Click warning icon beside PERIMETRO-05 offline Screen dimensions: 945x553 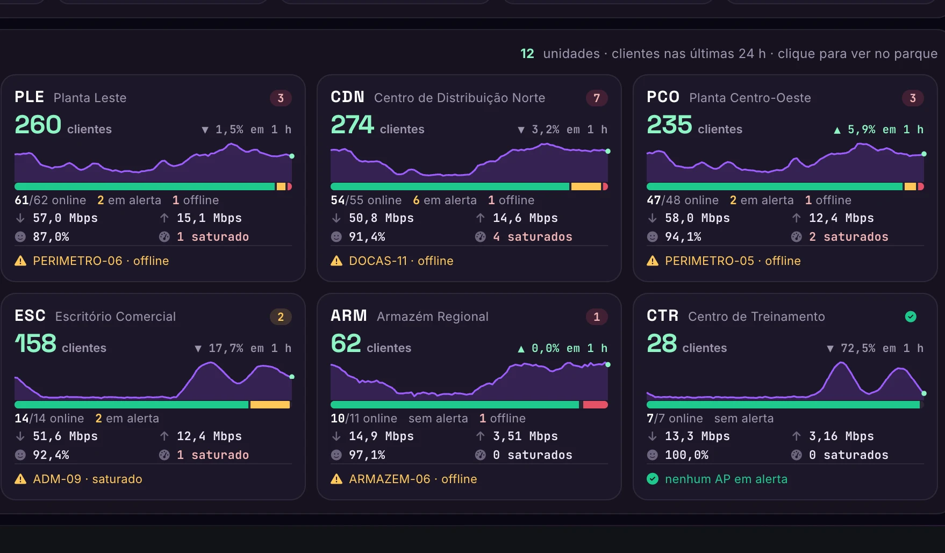point(653,261)
